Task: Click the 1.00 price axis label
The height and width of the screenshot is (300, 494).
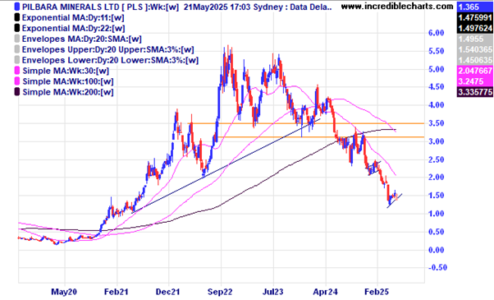Action: pyautogui.click(x=436, y=214)
